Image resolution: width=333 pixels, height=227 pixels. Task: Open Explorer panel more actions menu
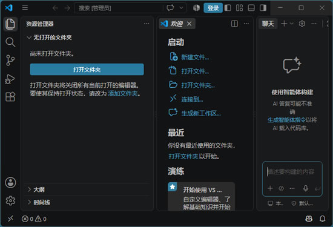pyautogui.click(x=147, y=24)
